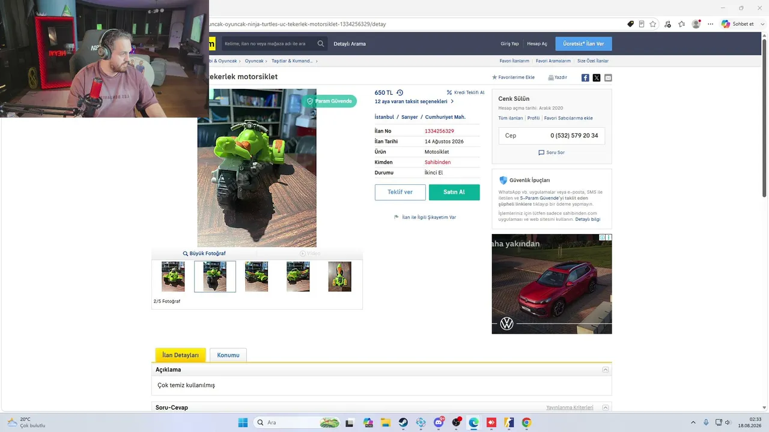Click the browser address bar URL
This screenshot has width=769, height=432.
coord(297,24)
